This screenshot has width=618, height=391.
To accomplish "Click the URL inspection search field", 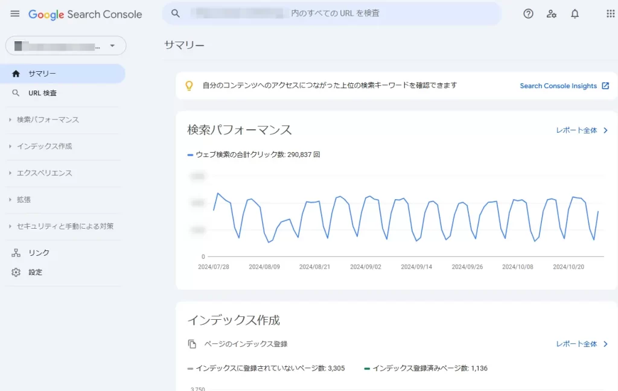I will tap(332, 13).
